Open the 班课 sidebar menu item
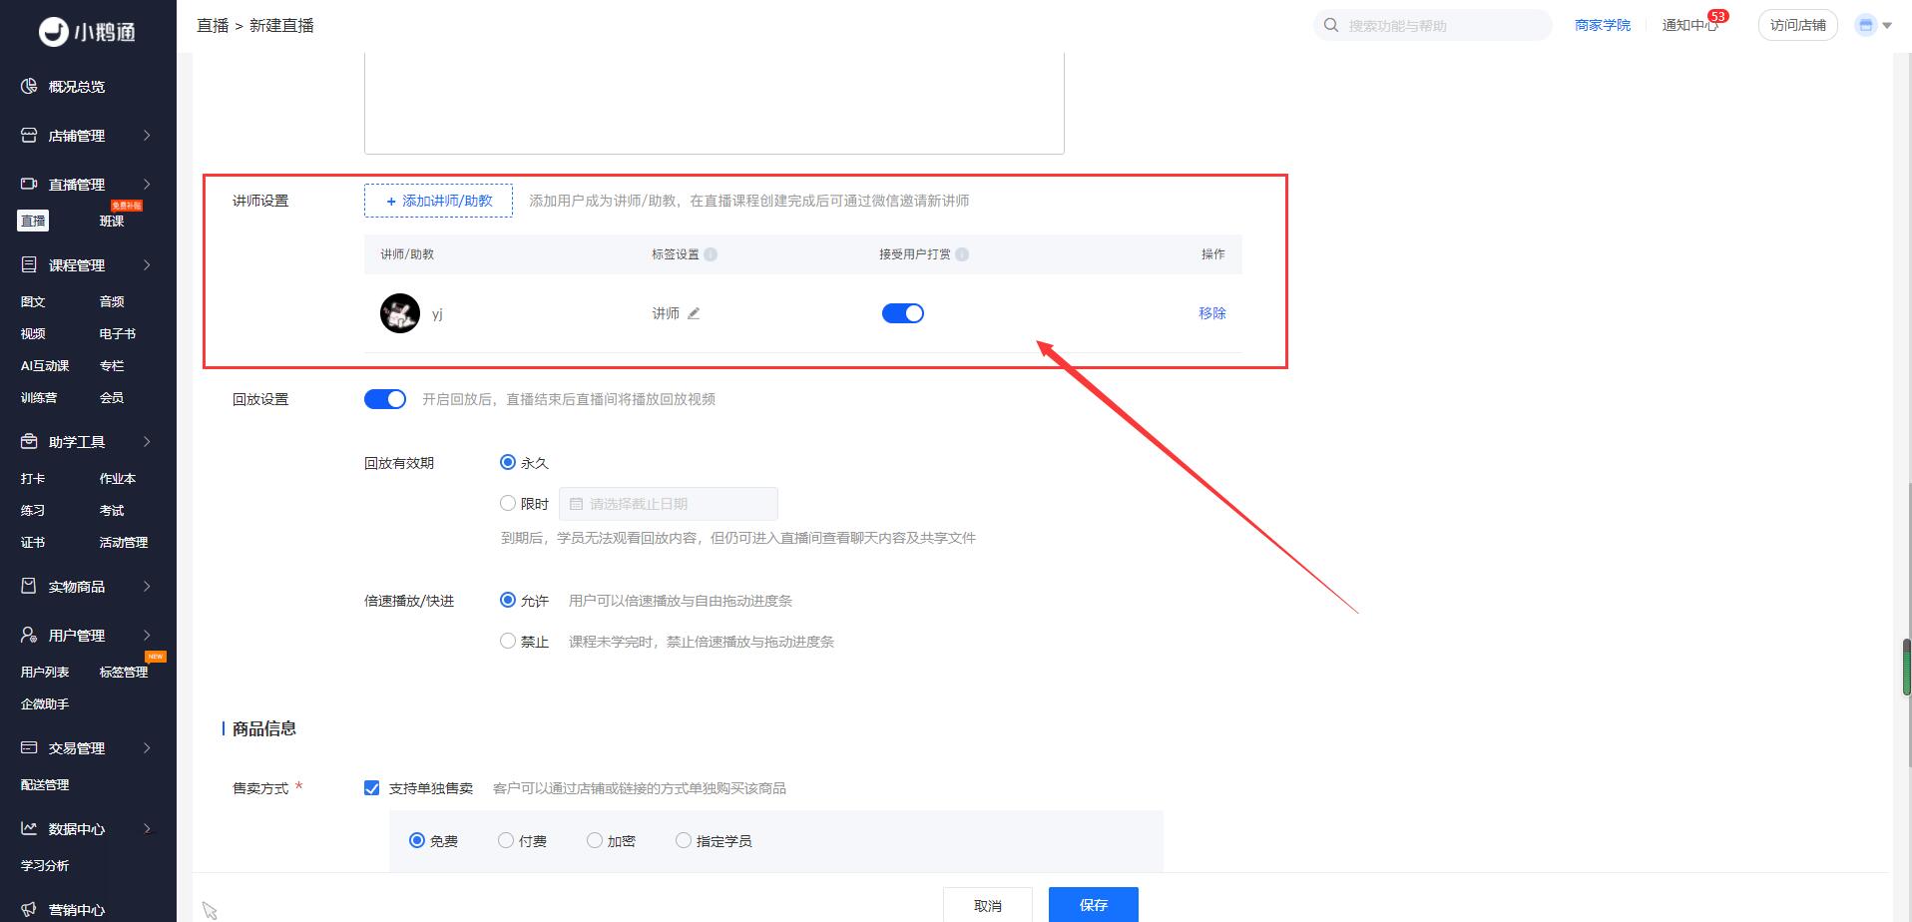 [112, 222]
